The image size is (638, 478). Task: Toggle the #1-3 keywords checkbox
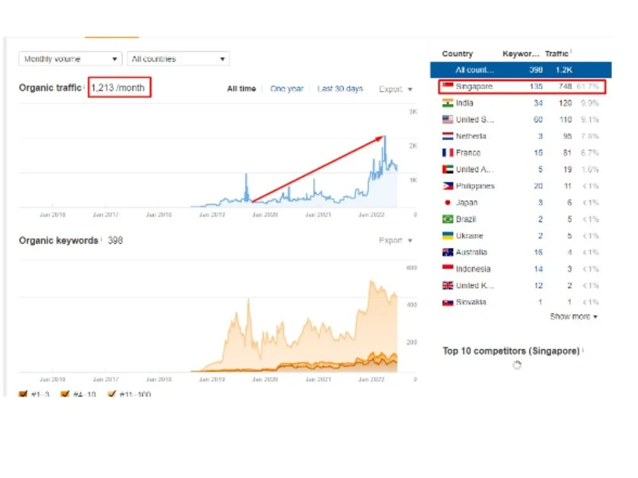[x=23, y=394]
